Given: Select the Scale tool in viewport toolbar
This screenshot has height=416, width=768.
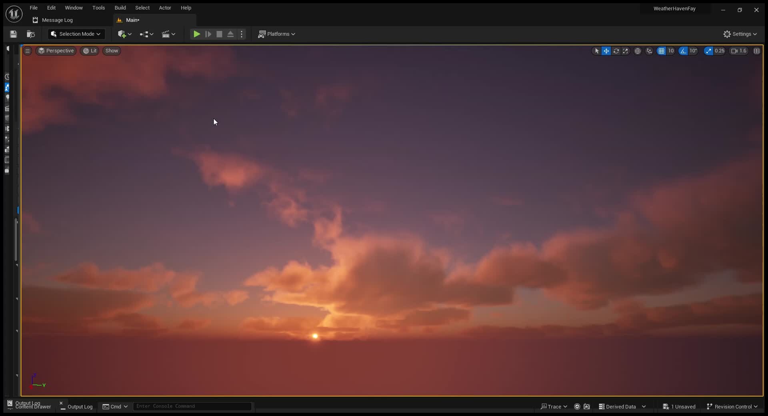Looking at the screenshot, I should click(626, 51).
